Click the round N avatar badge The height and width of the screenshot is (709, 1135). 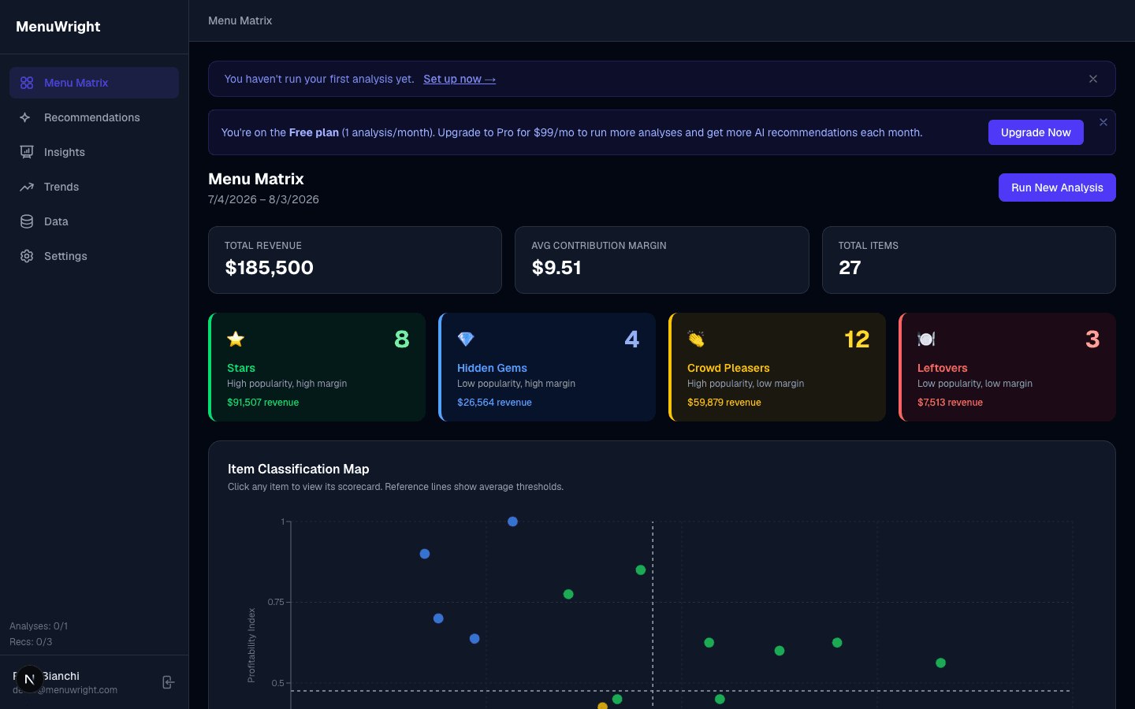point(29,679)
